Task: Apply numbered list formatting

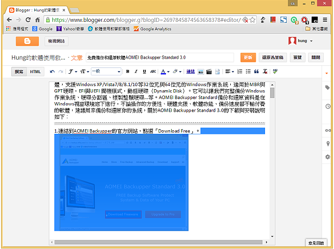Action: tap(240, 72)
